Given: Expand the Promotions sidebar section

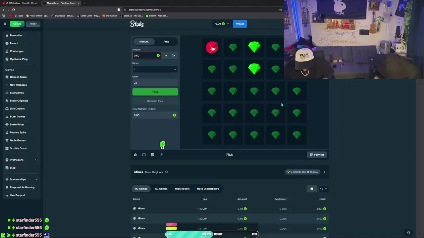Looking at the screenshot, I should coord(22,160).
